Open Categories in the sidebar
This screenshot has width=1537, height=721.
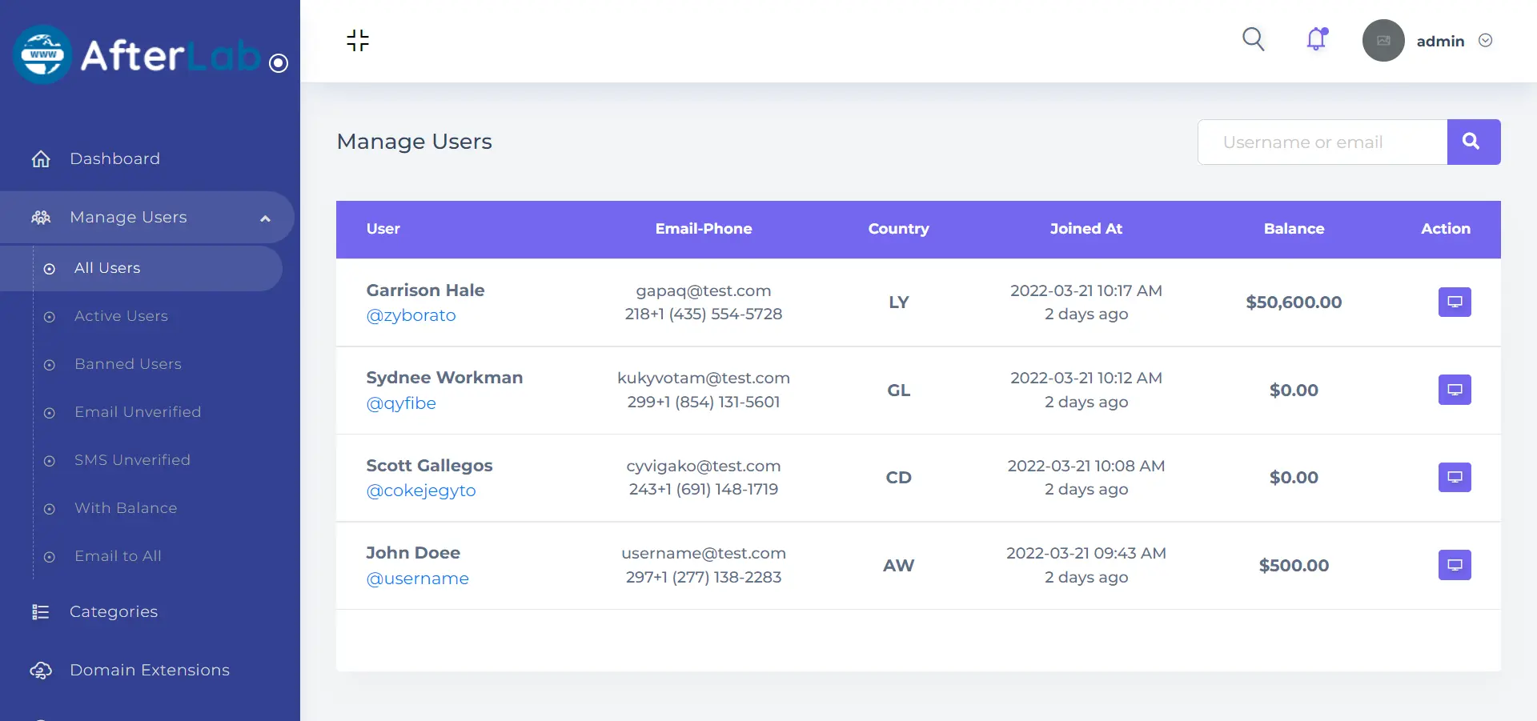pyautogui.click(x=114, y=611)
